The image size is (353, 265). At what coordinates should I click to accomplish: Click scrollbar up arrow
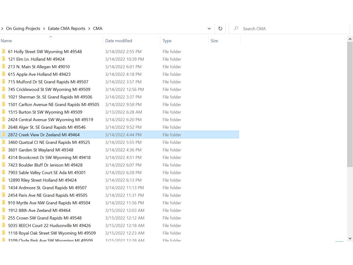[x=350, y=39]
